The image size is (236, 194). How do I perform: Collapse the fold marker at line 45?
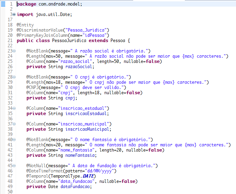point(14,166)
